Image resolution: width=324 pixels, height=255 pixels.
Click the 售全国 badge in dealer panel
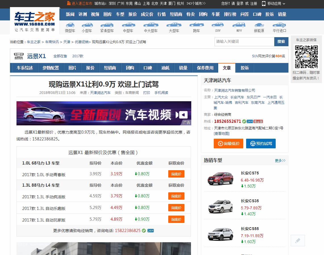tap(258, 121)
